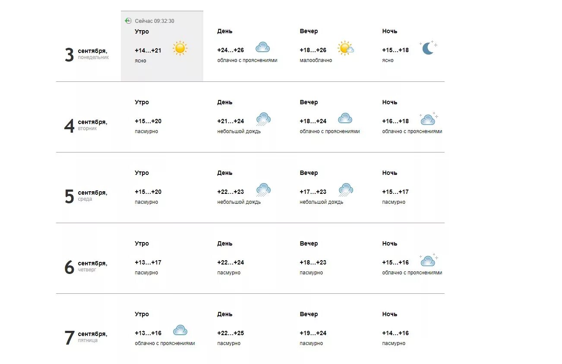Click the rain cloud icon for 4 September day

click(263, 119)
